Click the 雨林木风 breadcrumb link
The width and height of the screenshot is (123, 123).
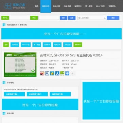coord(23,25)
